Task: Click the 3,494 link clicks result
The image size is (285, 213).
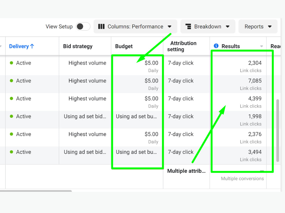Action: click(255, 152)
